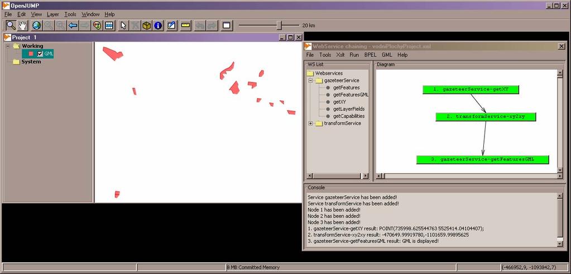571x274 pixels.
Task: Select the Fence box tool
Action: coord(146,26)
